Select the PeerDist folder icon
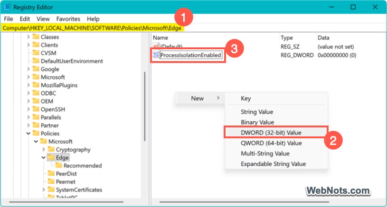The height and width of the screenshot is (207, 387). (x=51, y=173)
